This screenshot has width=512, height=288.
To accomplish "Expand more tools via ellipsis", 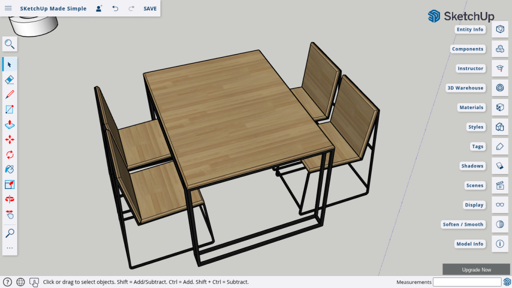I will [9, 248].
